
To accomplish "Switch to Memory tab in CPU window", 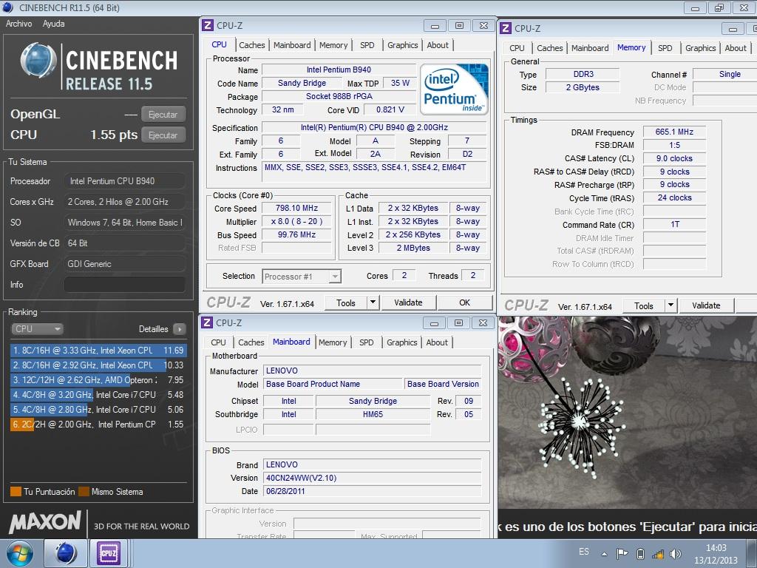I will pos(333,45).
